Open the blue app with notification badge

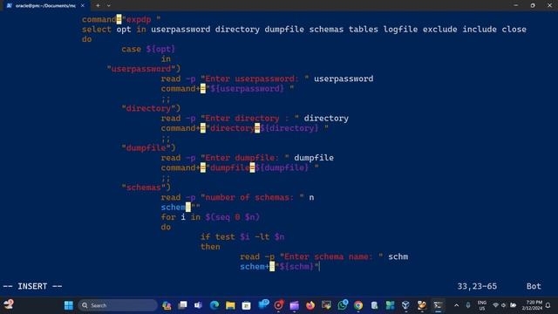[x=263, y=304]
